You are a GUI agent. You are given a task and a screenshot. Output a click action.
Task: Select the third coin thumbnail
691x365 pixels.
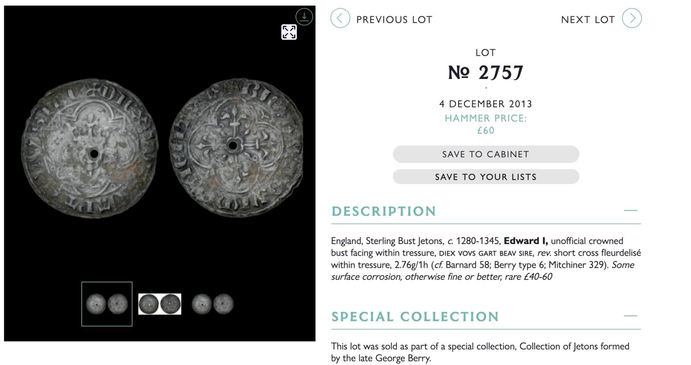coord(212,304)
